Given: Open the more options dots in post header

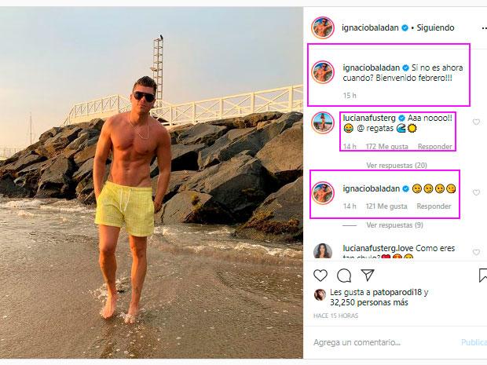Looking at the screenshot, I should click(484, 28).
